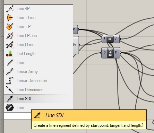Image resolution: width=154 pixels, height=133 pixels.
Task: Choose Line | Line entry
Action: point(38,45)
